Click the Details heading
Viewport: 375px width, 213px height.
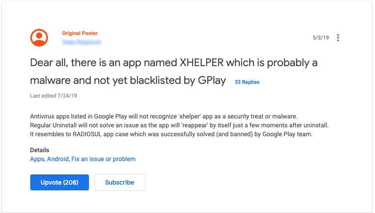pyautogui.click(x=40, y=150)
